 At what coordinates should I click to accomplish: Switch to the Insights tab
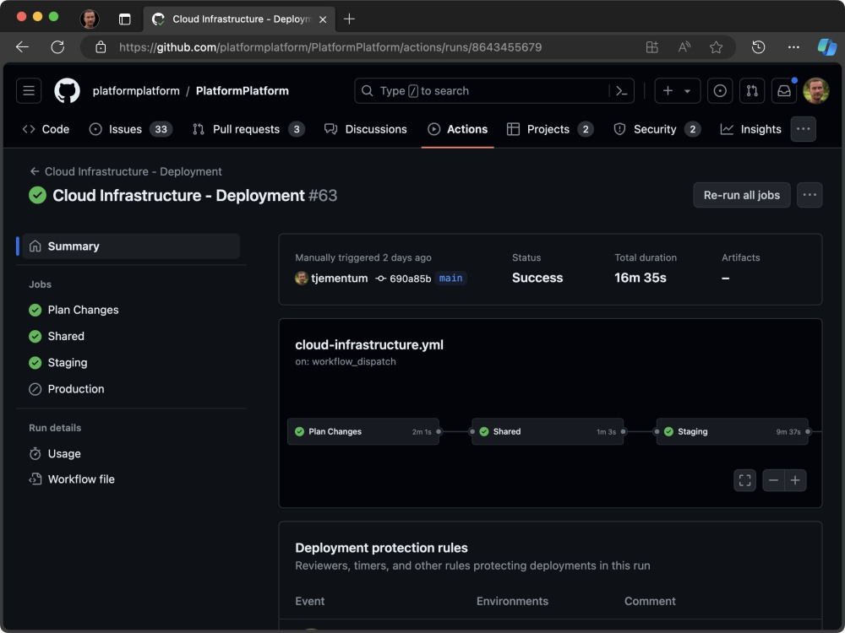pyautogui.click(x=750, y=129)
